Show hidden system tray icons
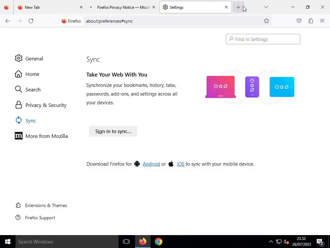This screenshot has width=330, height=248. click(271, 242)
